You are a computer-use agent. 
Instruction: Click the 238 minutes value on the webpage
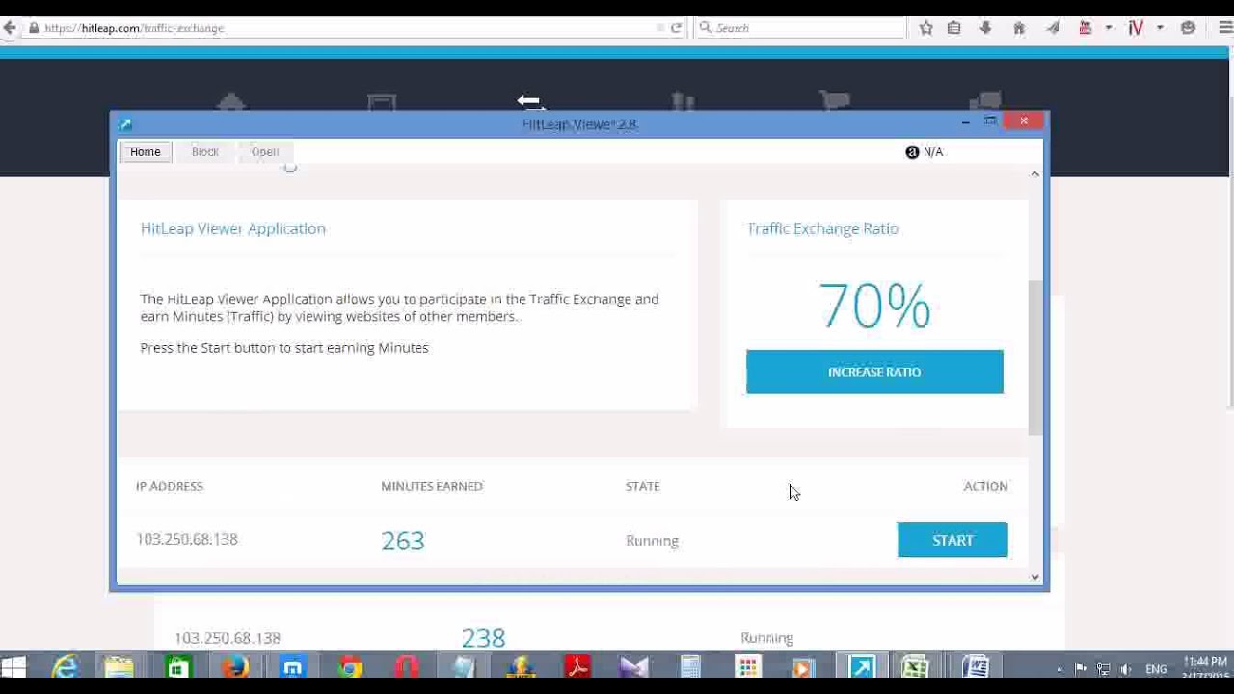[483, 638]
